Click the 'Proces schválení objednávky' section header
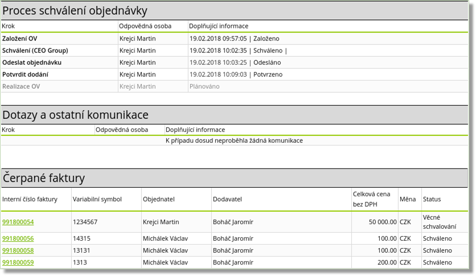This screenshot has width=476, height=276. 75,11
